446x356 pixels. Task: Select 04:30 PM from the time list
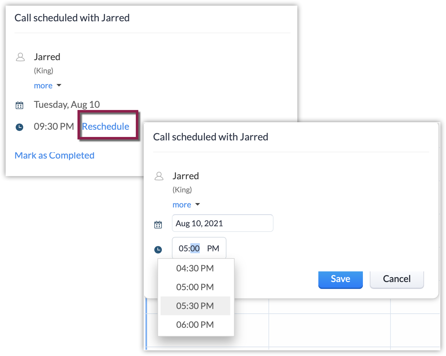click(195, 268)
